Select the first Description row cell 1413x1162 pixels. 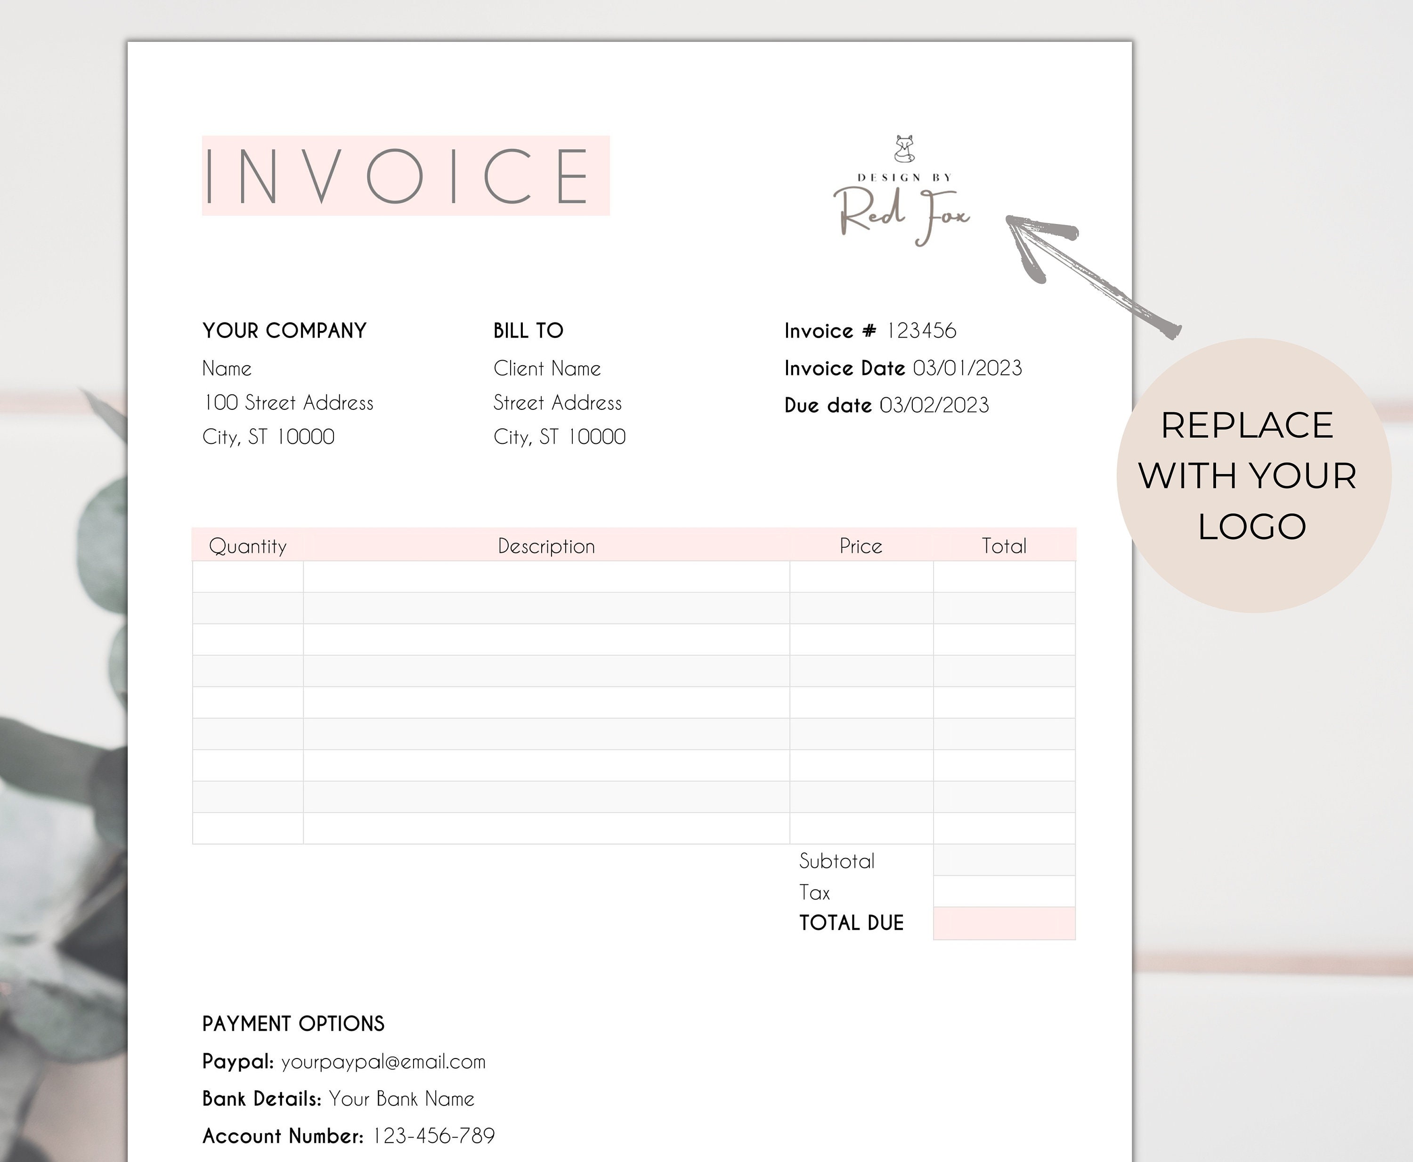click(x=546, y=577)
